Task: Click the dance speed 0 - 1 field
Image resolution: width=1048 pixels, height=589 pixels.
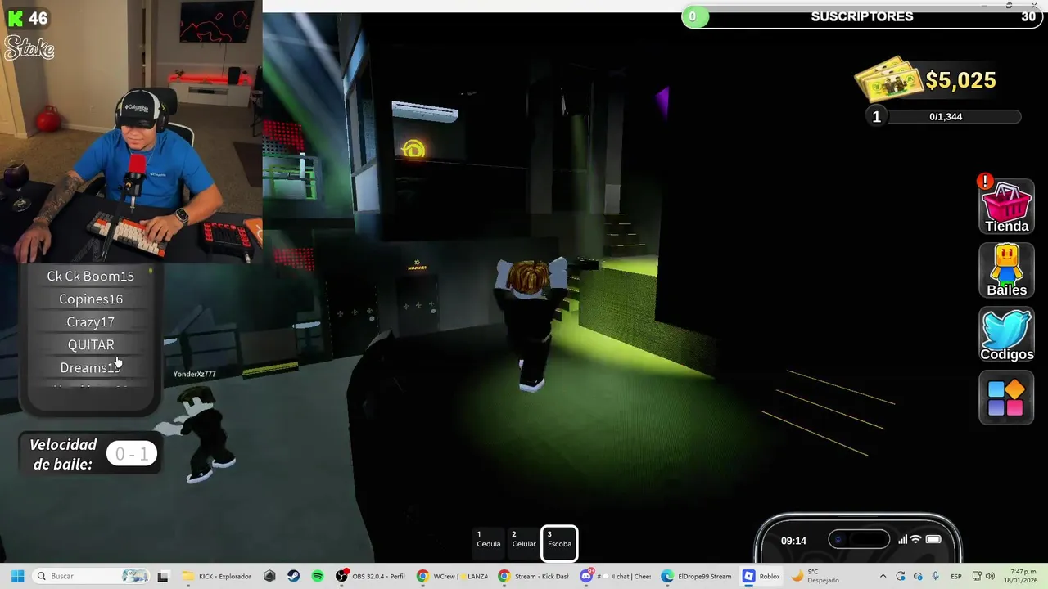Action: pyautogui.click(x=132, y=454)
